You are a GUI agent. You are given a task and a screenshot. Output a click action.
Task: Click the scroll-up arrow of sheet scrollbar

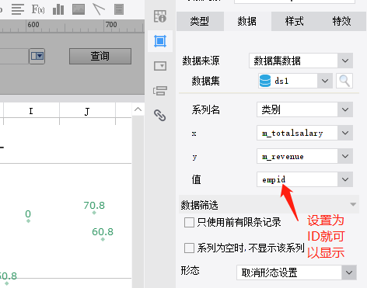(x=138, y=109)
